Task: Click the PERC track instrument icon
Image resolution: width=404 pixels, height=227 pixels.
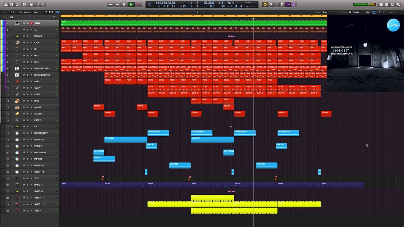Action: click(17, 81)
